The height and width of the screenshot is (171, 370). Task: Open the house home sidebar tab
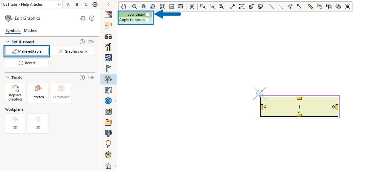tap(108, 166)
